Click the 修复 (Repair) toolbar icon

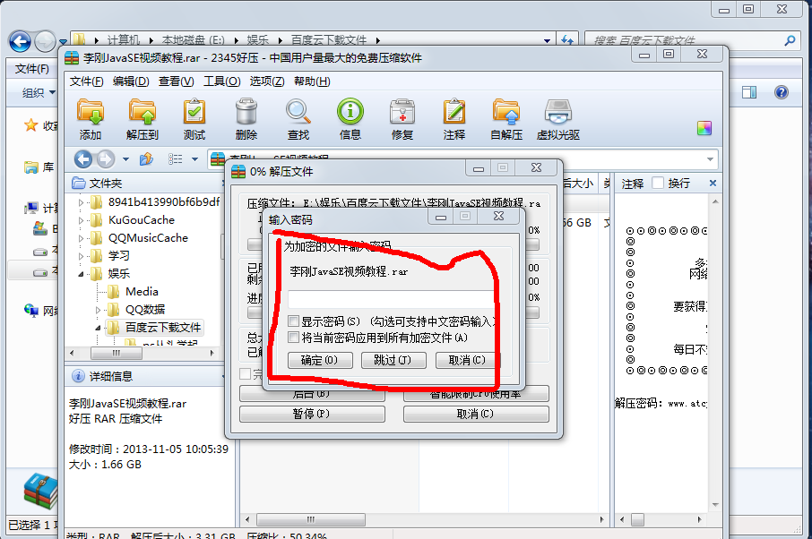402,119
